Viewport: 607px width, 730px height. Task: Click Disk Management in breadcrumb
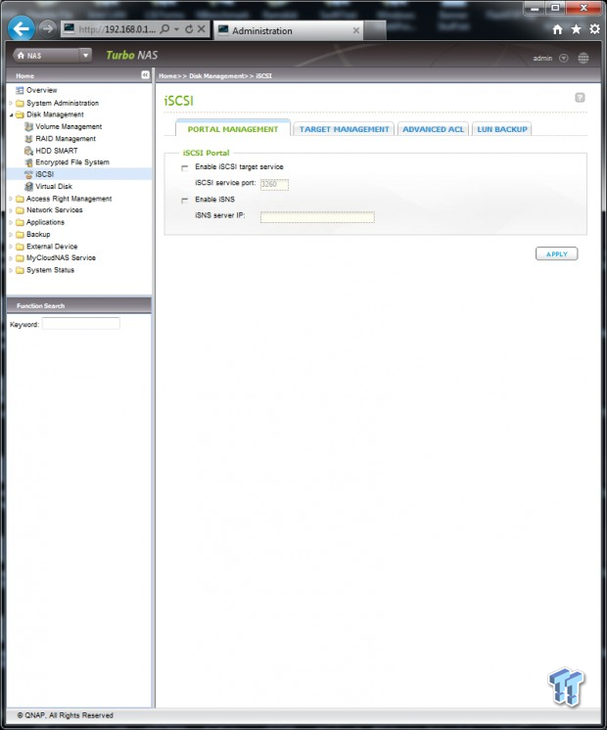[216, 76]
